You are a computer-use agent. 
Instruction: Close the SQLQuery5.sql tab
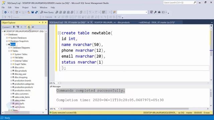(91, 22)
